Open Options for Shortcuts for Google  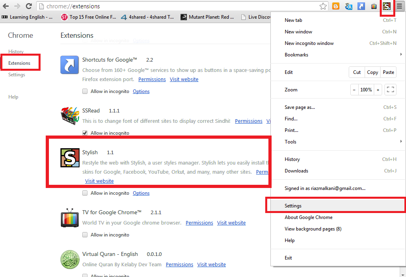141,91
